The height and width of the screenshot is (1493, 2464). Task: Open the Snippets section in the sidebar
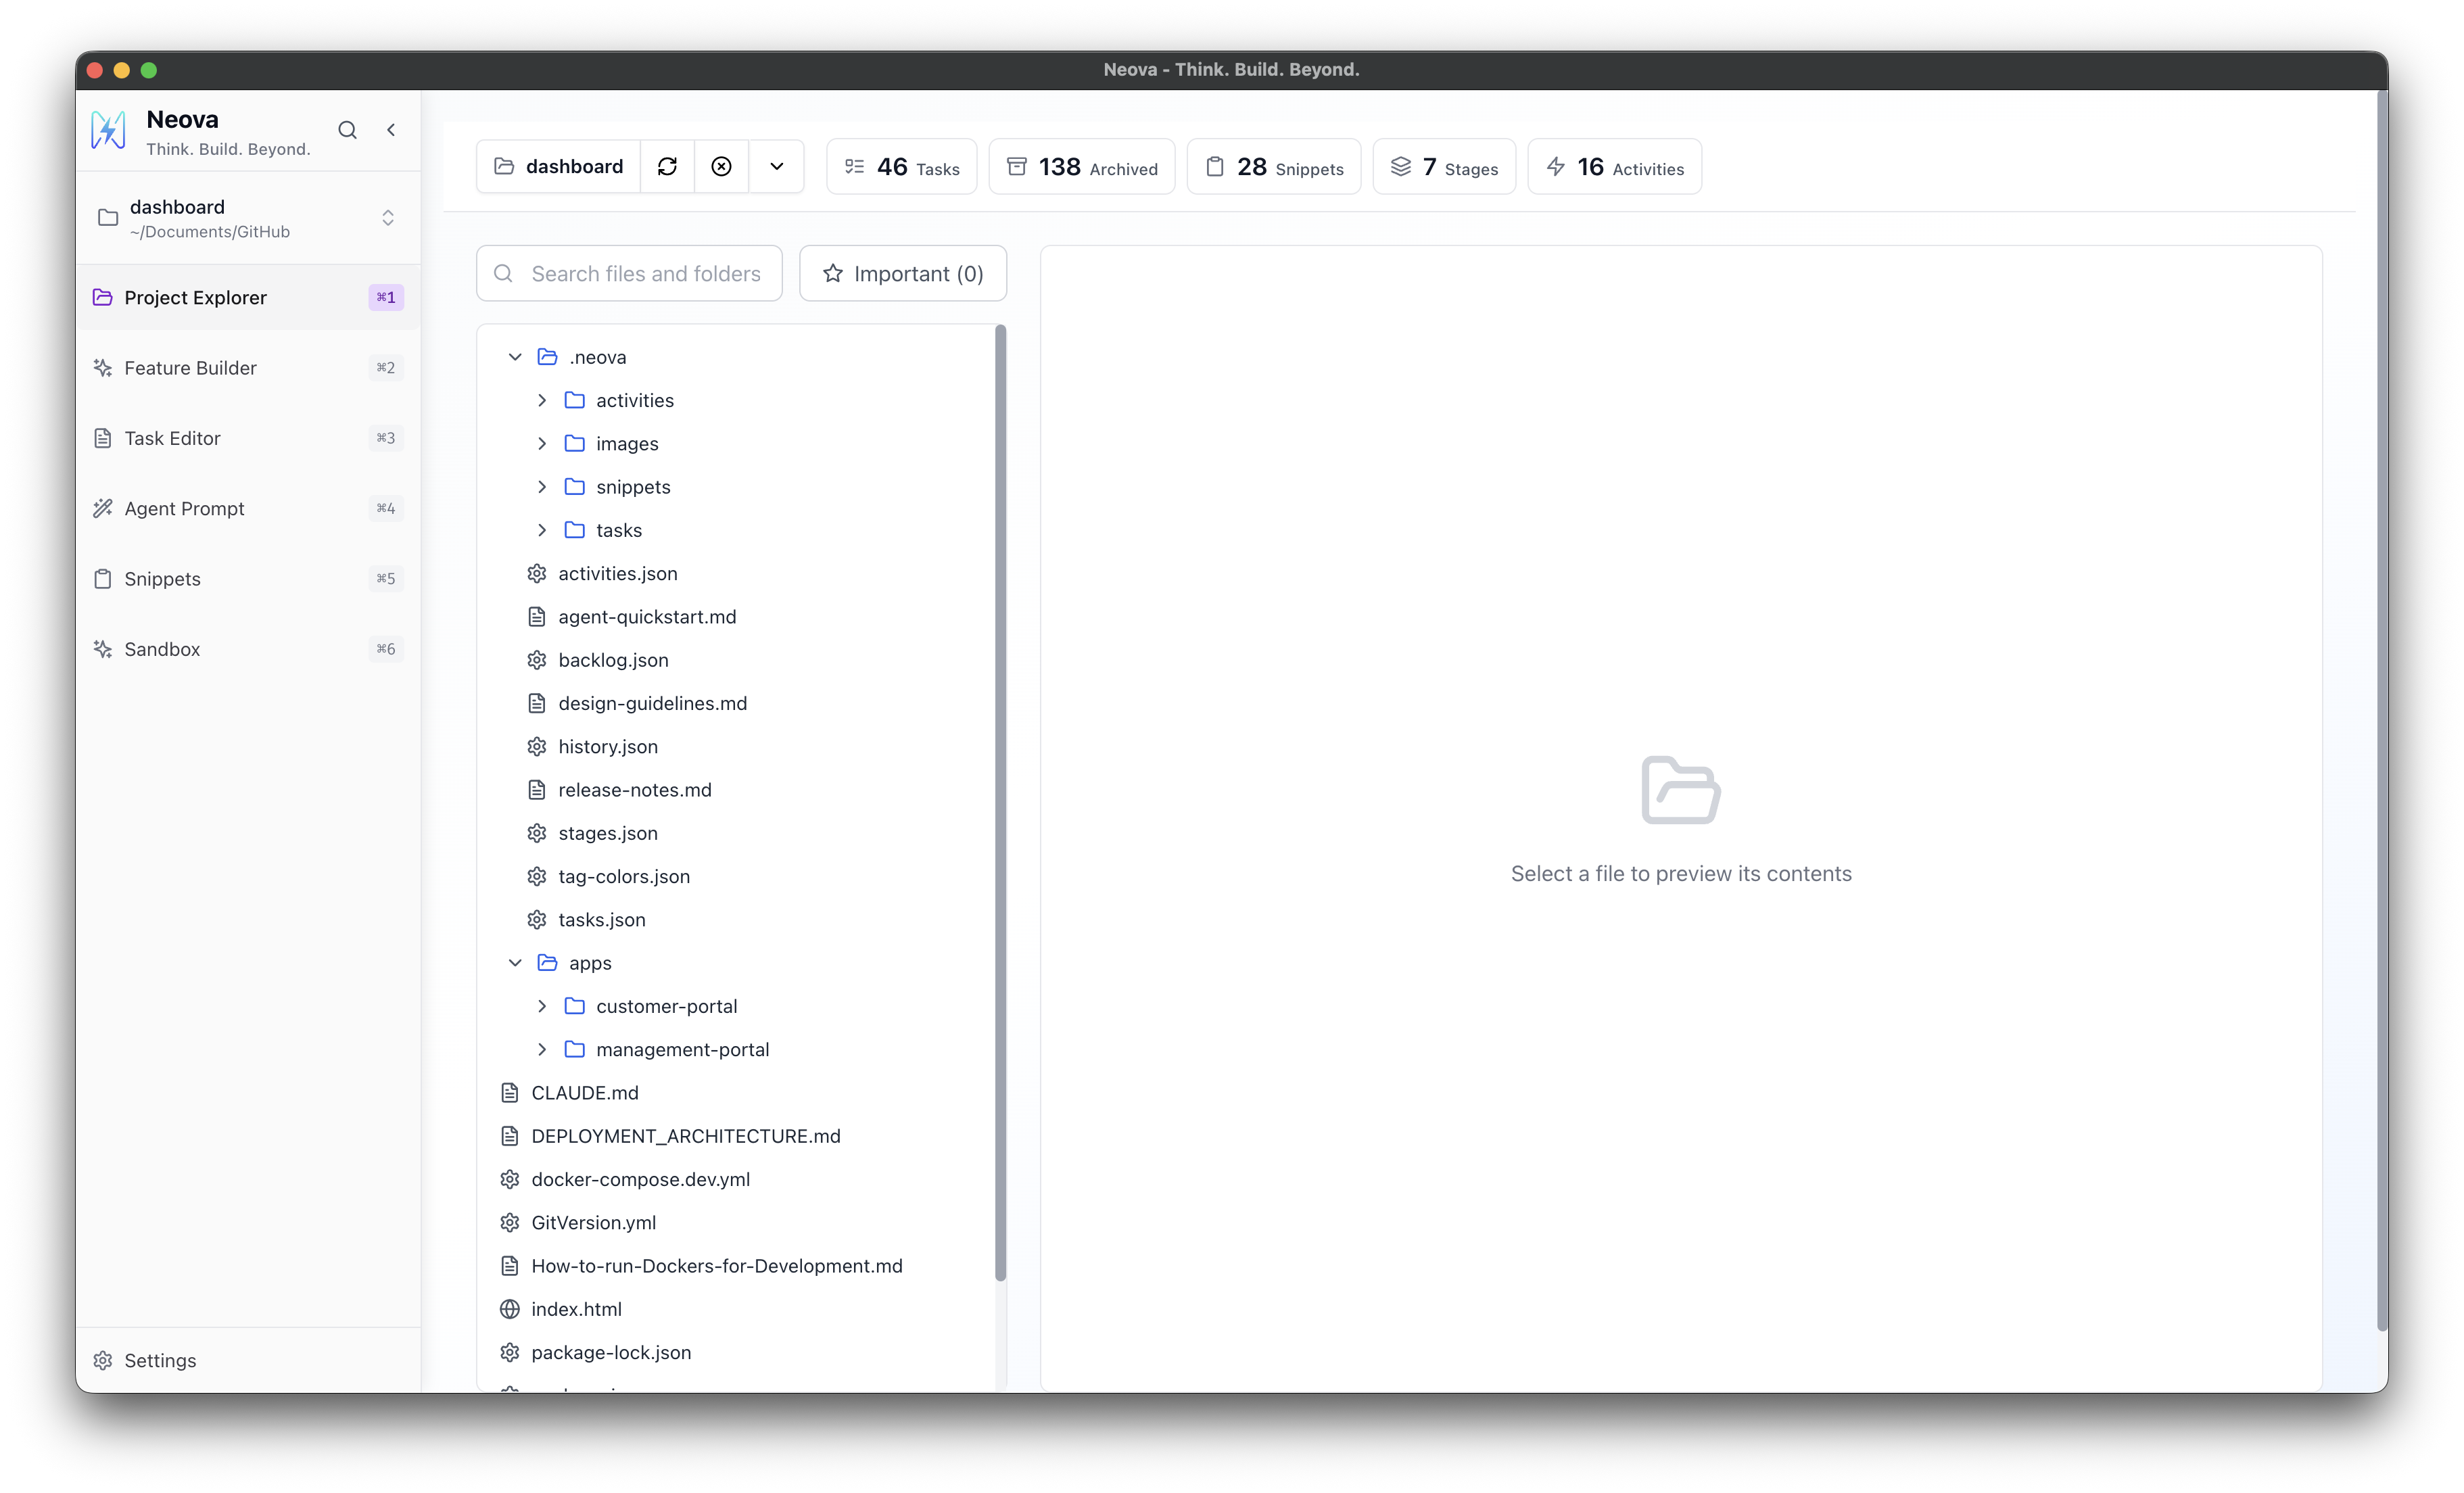162,578
